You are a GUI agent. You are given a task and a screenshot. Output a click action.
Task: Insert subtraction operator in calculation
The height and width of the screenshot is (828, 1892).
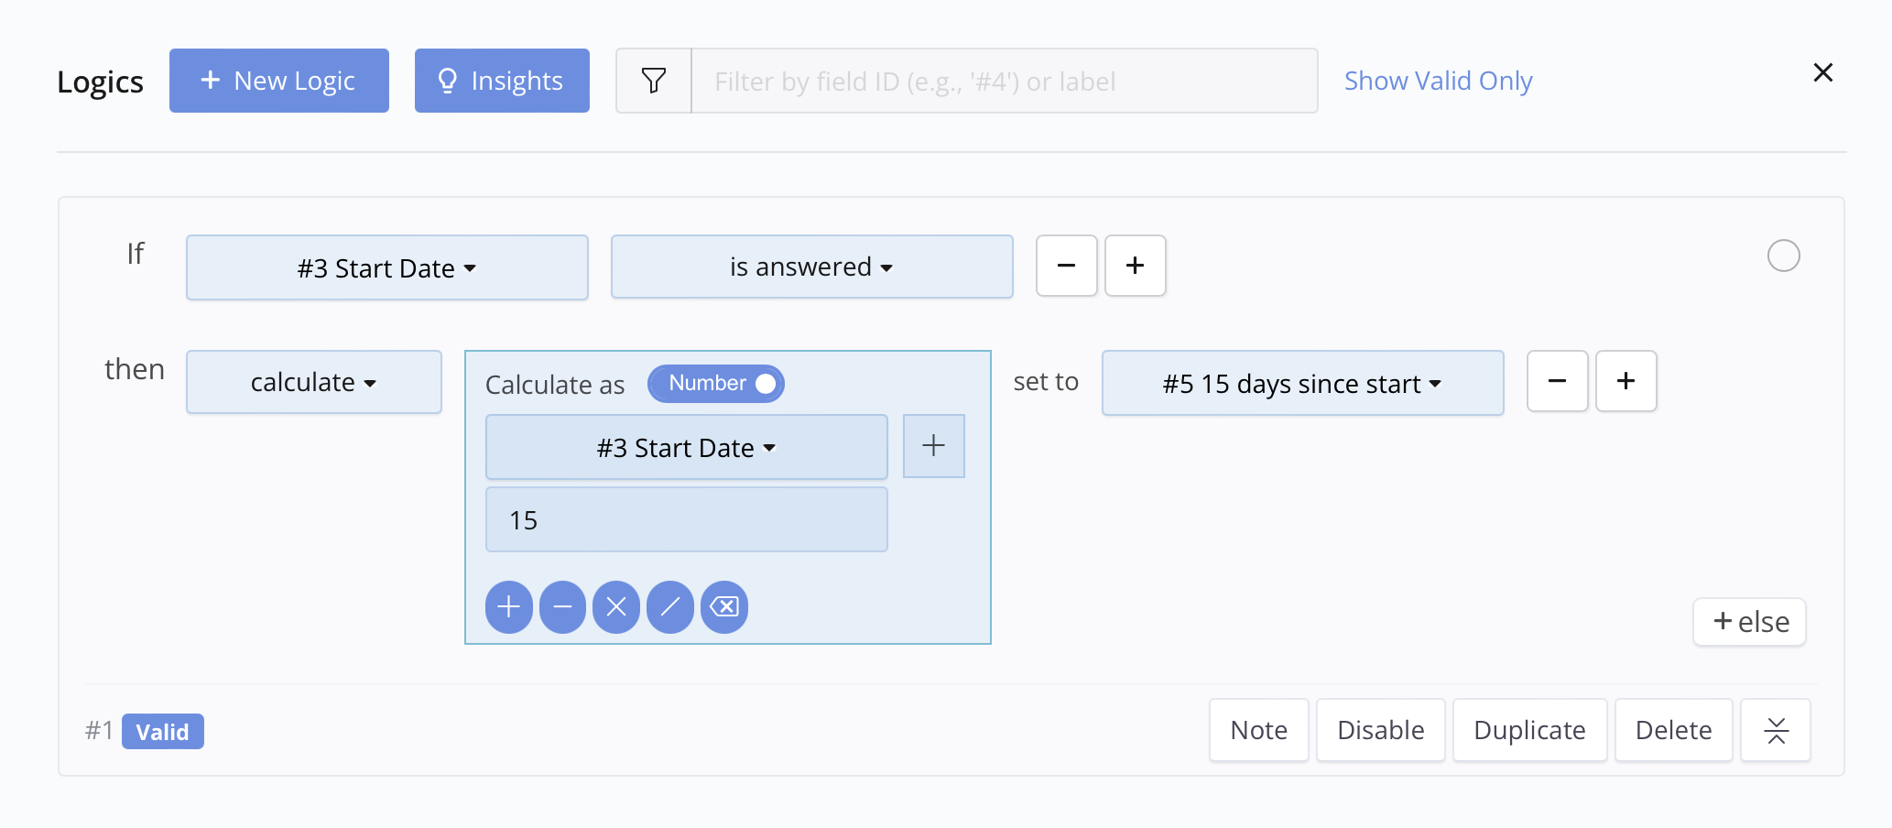[562, 606]
